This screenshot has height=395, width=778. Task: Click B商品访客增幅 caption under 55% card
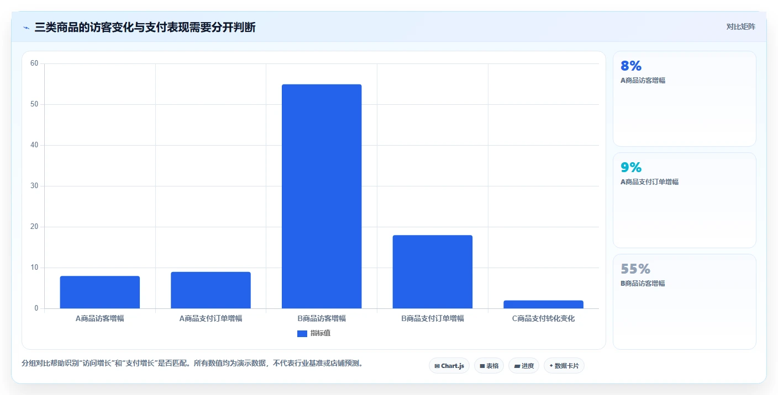tap(643, 284)
